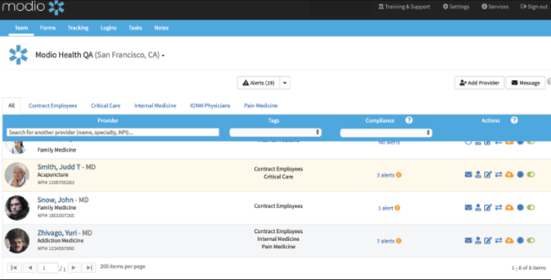Expand Alerts (19) dropdown arrow
The image size is (551, 280).
coord(285,83)
